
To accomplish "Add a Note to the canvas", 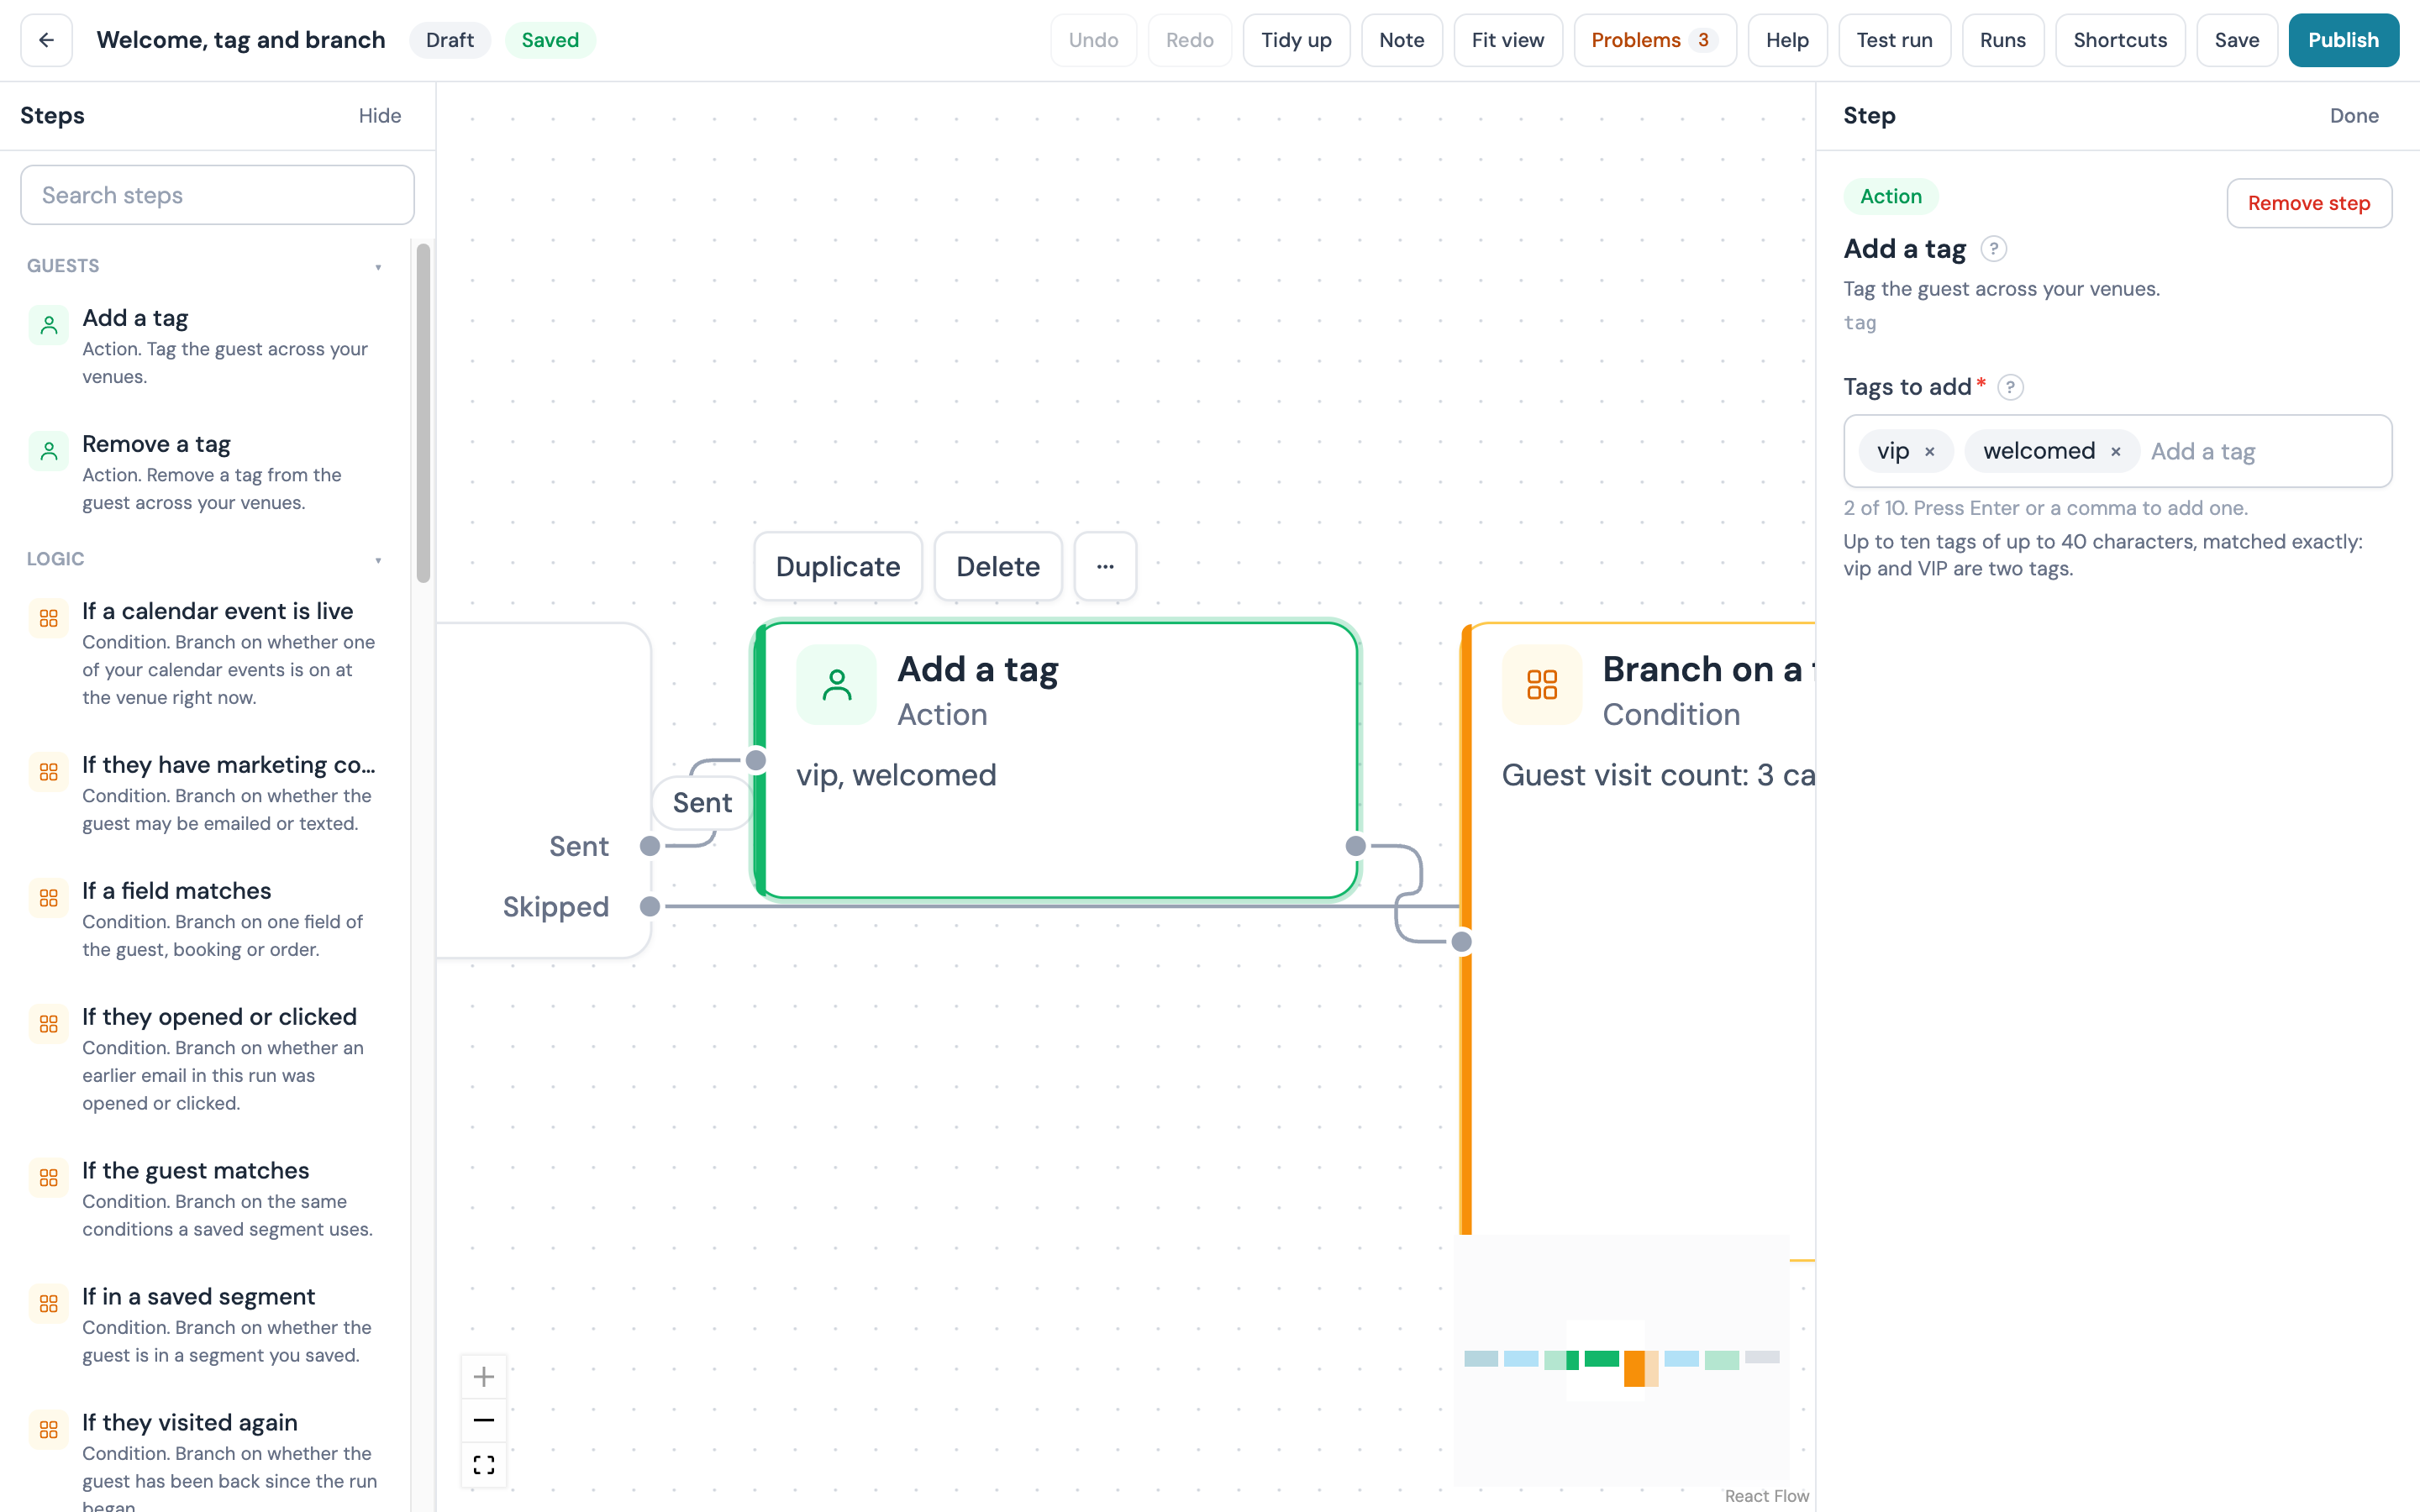I will 1401,40.
